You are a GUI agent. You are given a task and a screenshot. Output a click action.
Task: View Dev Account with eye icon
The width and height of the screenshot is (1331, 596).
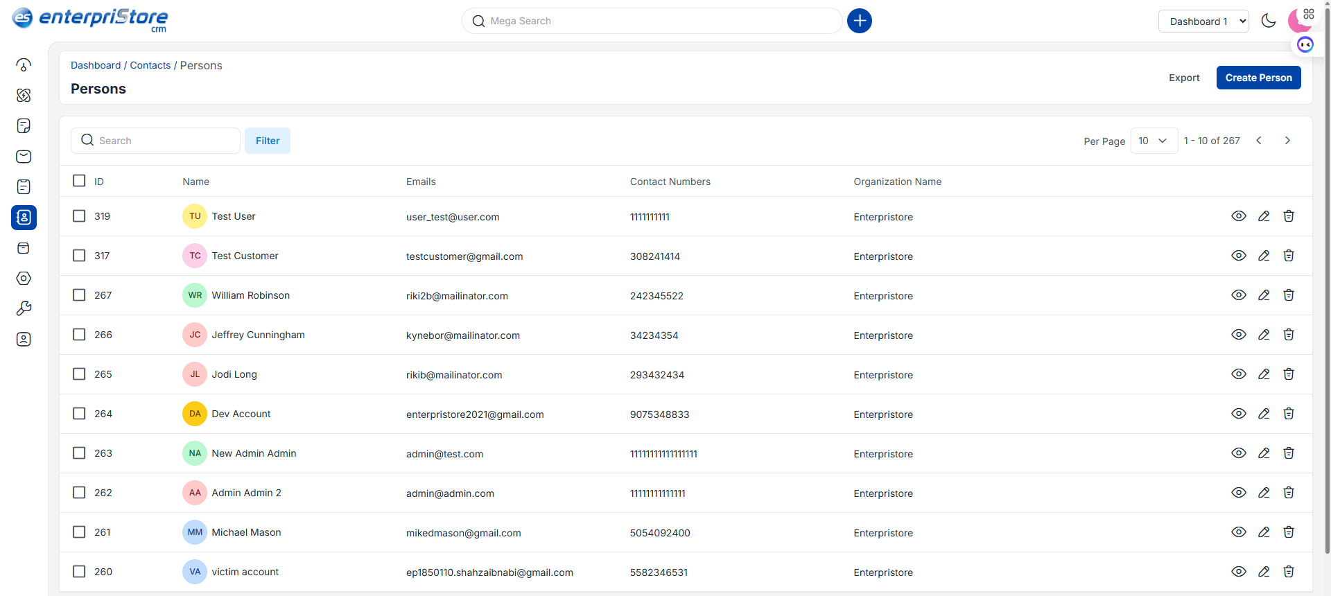[x=1239, y=414]
